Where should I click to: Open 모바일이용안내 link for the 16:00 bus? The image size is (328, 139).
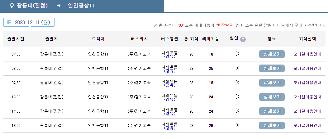307,125
